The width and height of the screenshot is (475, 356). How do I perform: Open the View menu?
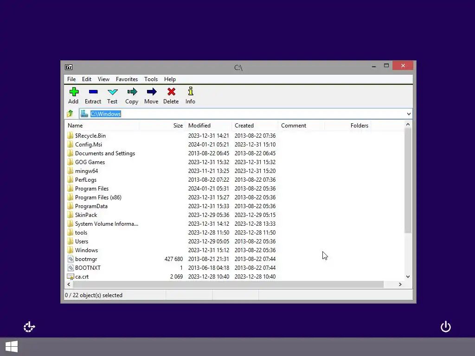[103, 79]
